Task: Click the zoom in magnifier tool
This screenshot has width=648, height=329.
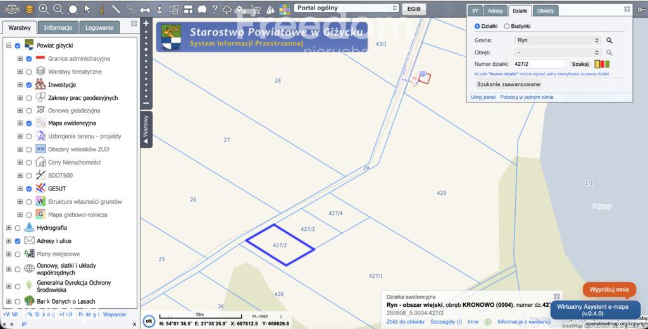Action: [x=44, y=9]
